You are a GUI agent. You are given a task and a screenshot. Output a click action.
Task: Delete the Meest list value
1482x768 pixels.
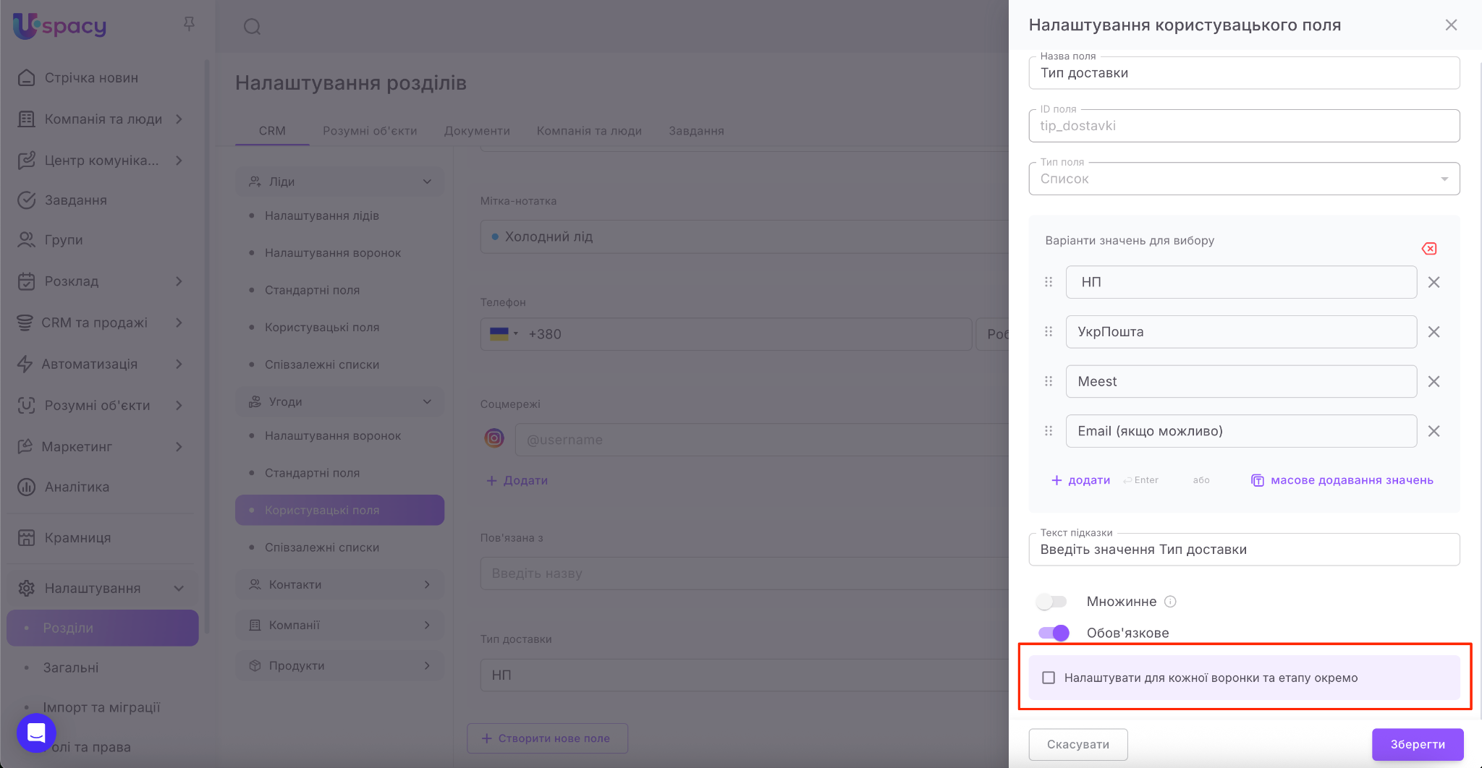[x=1434, y=382]
